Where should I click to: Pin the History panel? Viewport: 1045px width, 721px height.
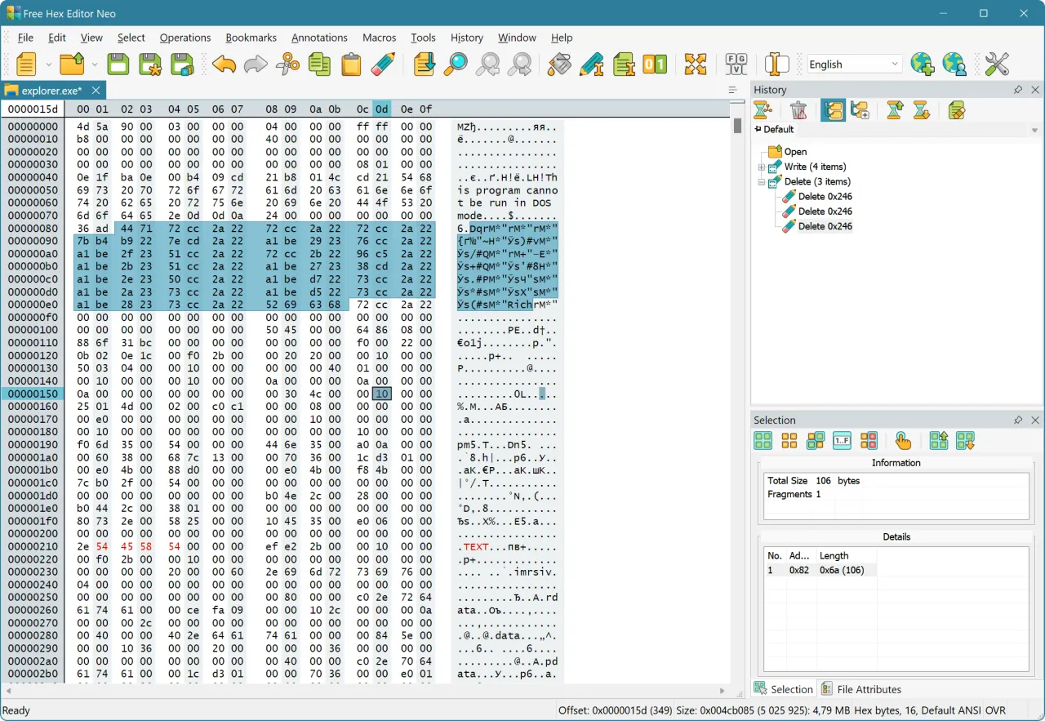click(1017, 90)
